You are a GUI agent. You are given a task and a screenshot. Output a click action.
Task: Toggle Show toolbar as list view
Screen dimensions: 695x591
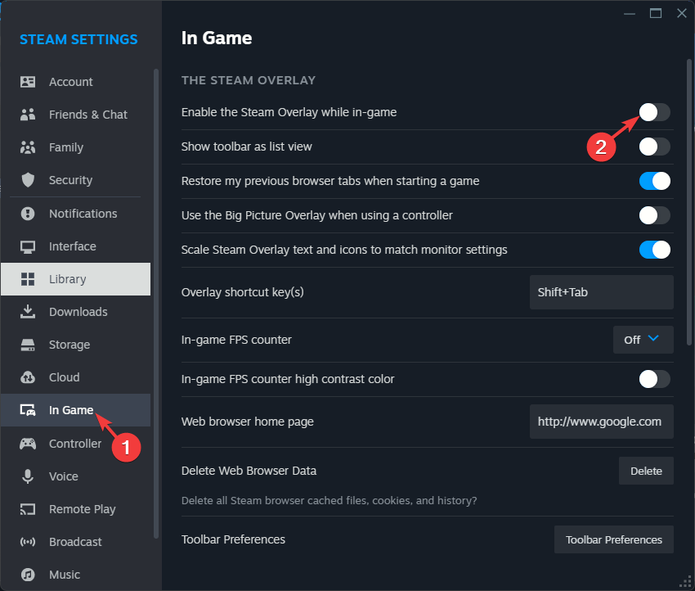654,147
